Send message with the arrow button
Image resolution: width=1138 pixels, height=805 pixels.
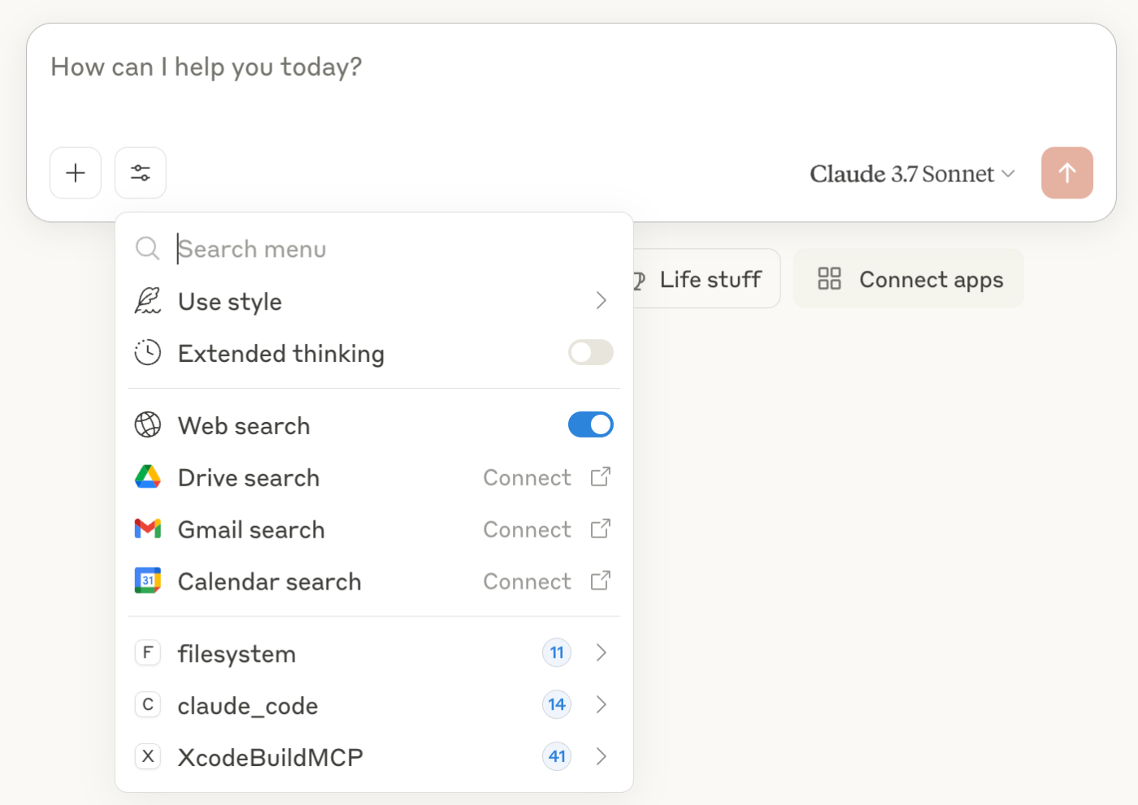1066,173
